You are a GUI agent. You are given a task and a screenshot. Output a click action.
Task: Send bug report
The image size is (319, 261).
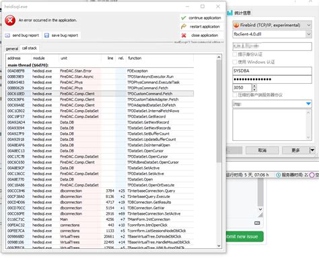[x=22, y=36]
